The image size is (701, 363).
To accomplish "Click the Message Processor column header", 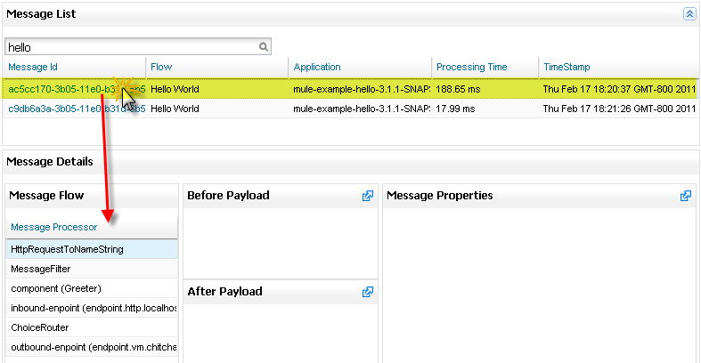I will tap(54, 228).
